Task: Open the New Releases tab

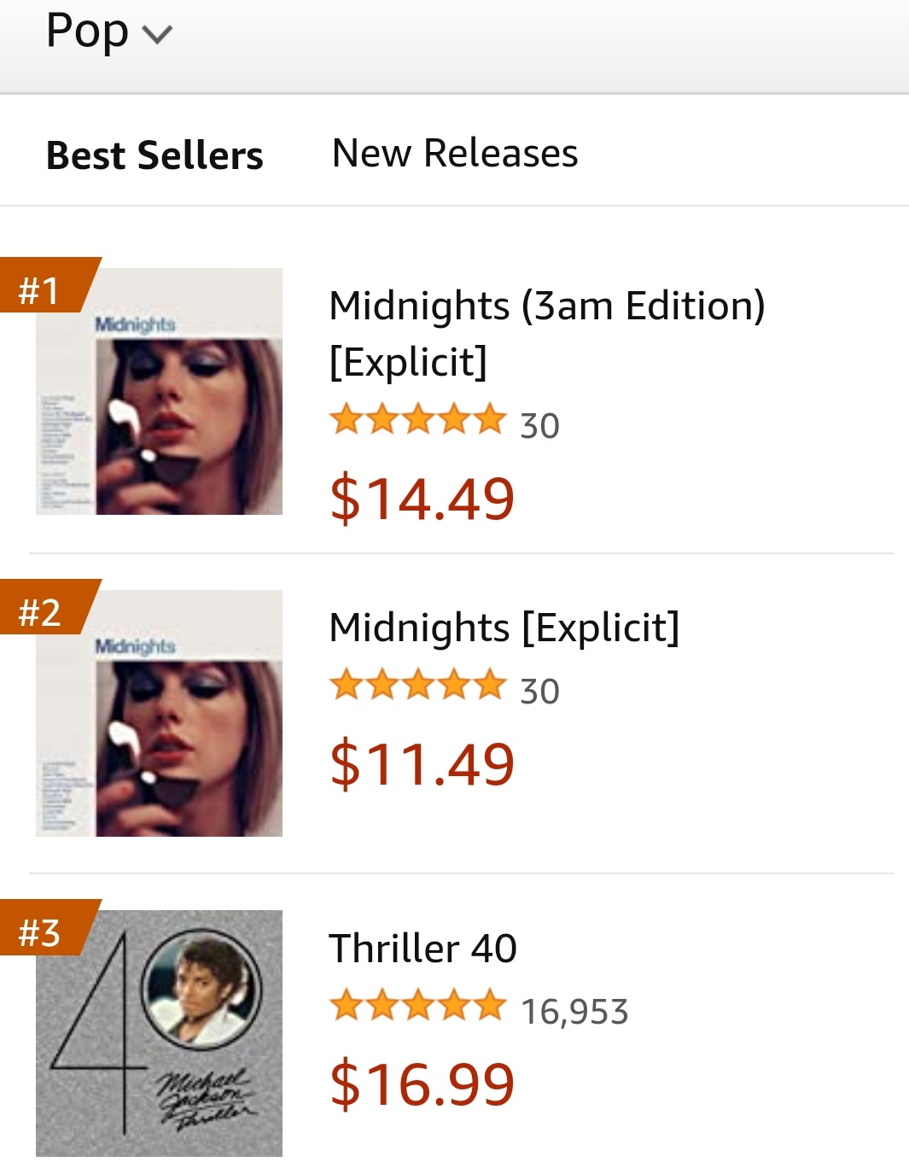Action: pyautogui.click(x=455, y=154)
